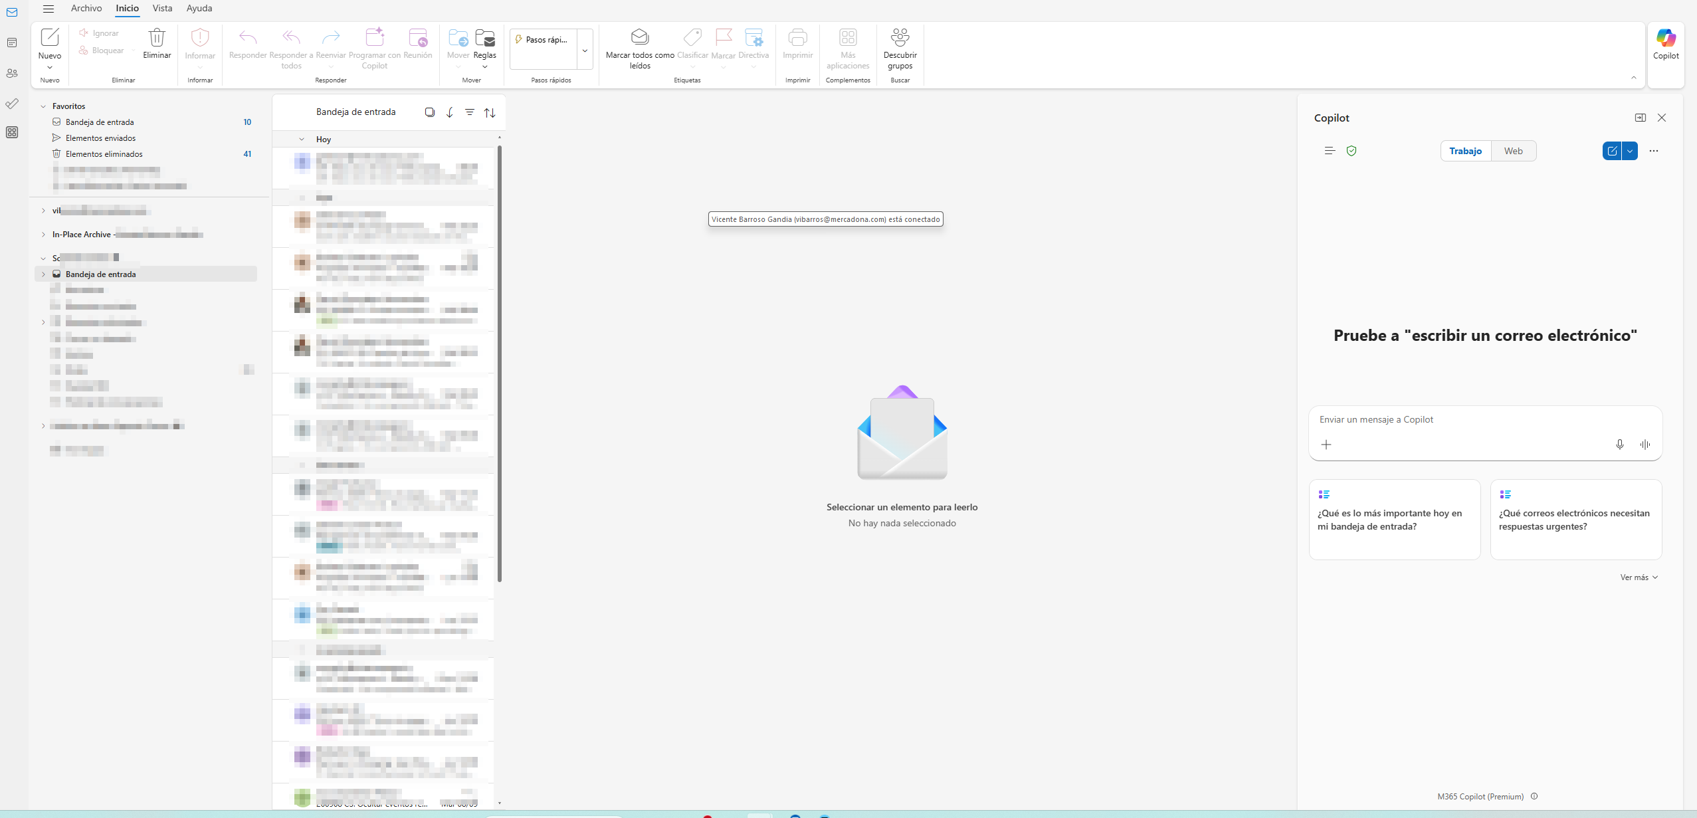
Task: Toggle multi-select mode in the message list header
Action: coord(430,112)
